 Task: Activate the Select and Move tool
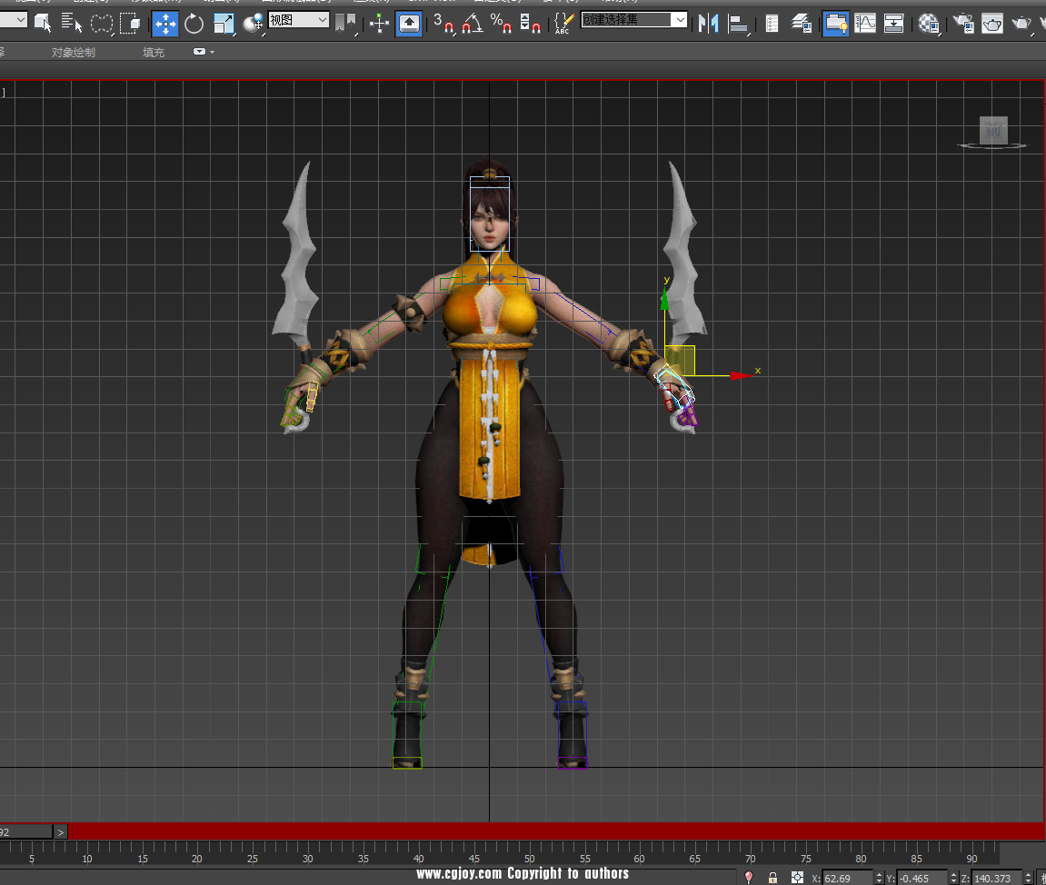[165, 23]
